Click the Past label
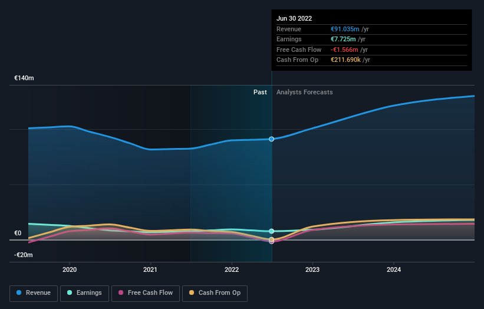Image resolution: width=484 pixels, height=309 pixels. (260, 92)
